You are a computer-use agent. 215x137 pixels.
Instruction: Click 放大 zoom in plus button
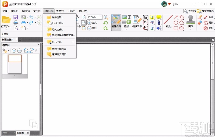point(92,23)
